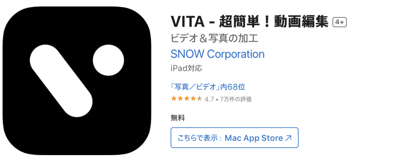Open the 7万件の評価 rating count
This screenshot has height=168, width=402.
point(236,99)
